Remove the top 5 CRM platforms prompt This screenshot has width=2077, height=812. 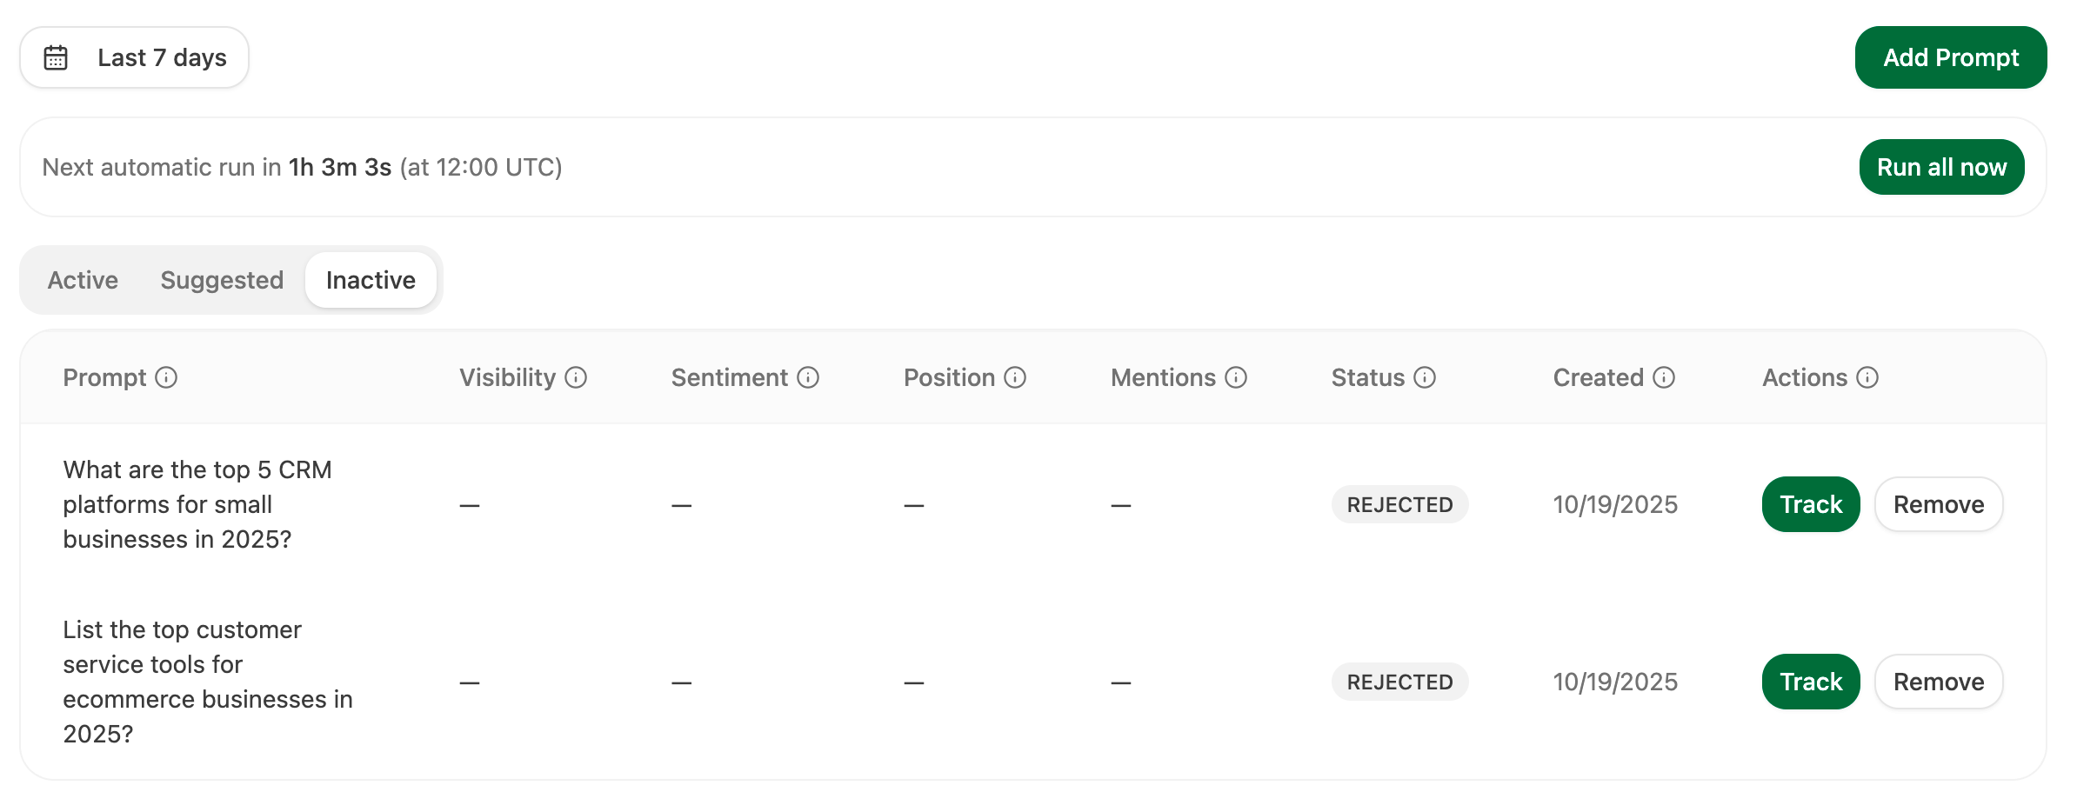pyautogui.click(x=1938, y=504)
